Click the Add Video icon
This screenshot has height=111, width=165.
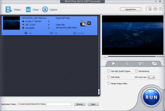pyautogui.click(x=8, y=10)
